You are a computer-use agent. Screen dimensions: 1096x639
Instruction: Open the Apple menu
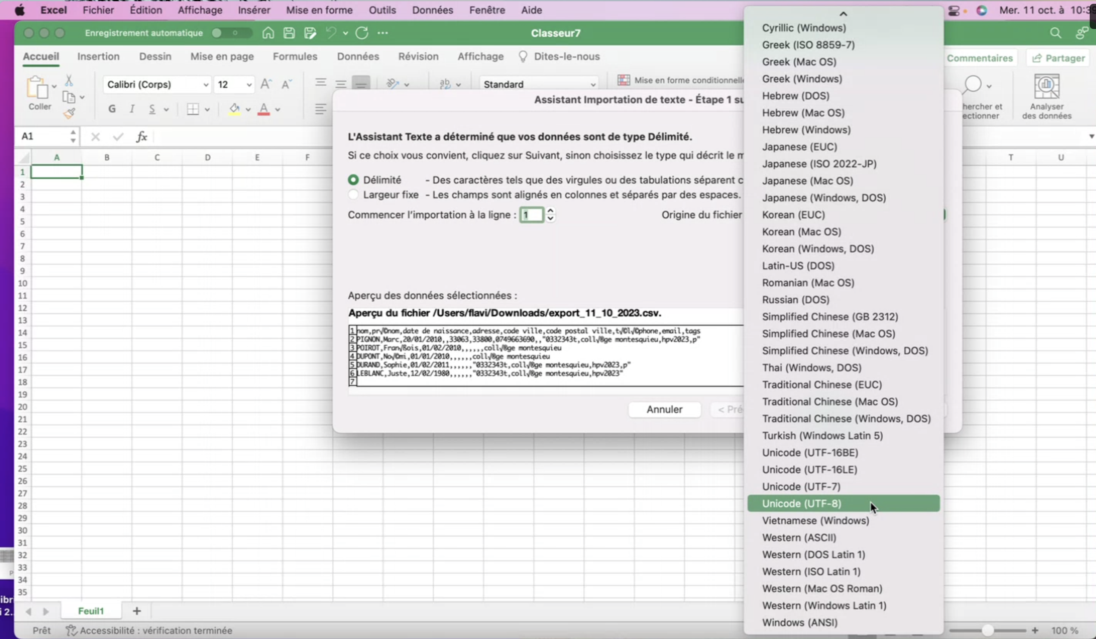pos(20,10)
